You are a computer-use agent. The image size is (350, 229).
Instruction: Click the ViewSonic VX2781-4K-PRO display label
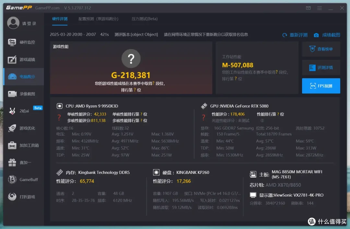click(x=299, y=195)
